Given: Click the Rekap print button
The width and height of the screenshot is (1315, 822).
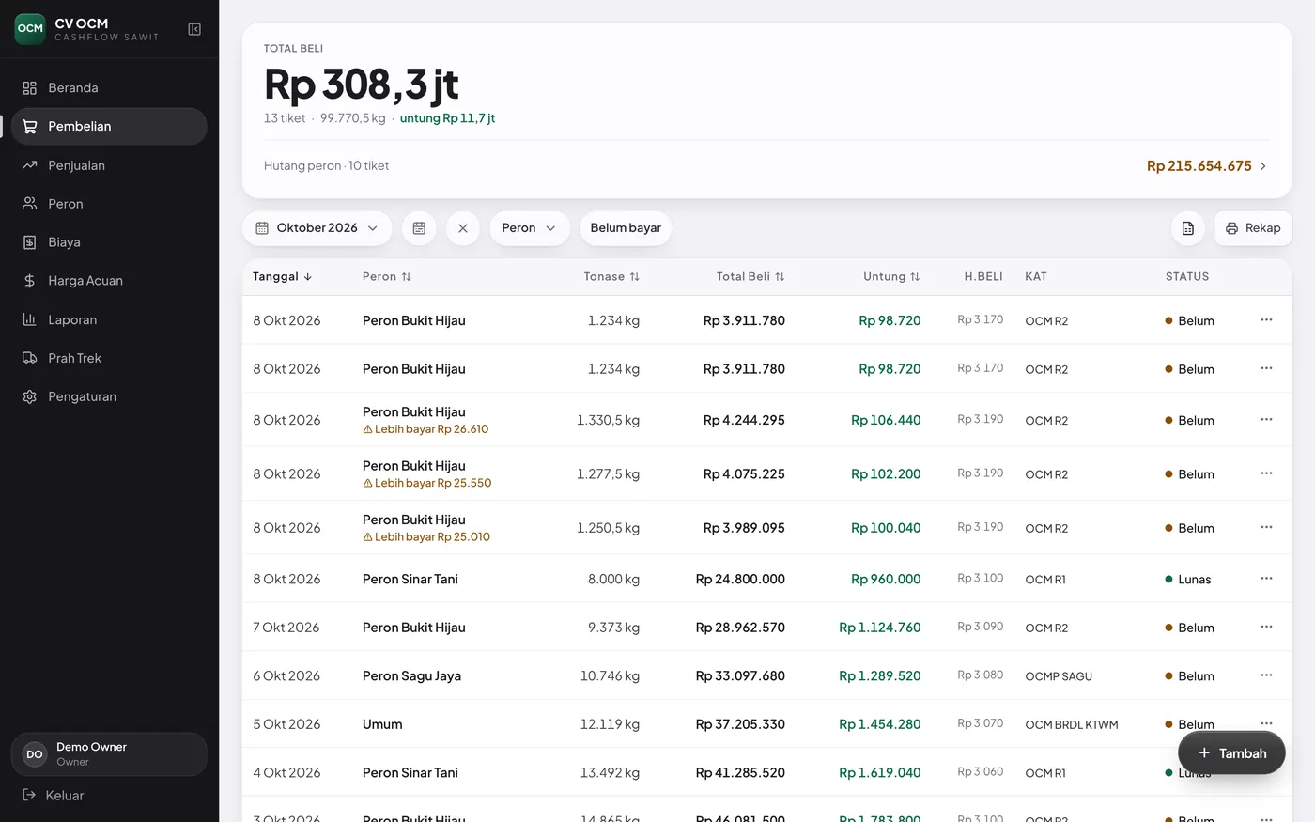Looking at the screenshot, I should point(1253,228).
